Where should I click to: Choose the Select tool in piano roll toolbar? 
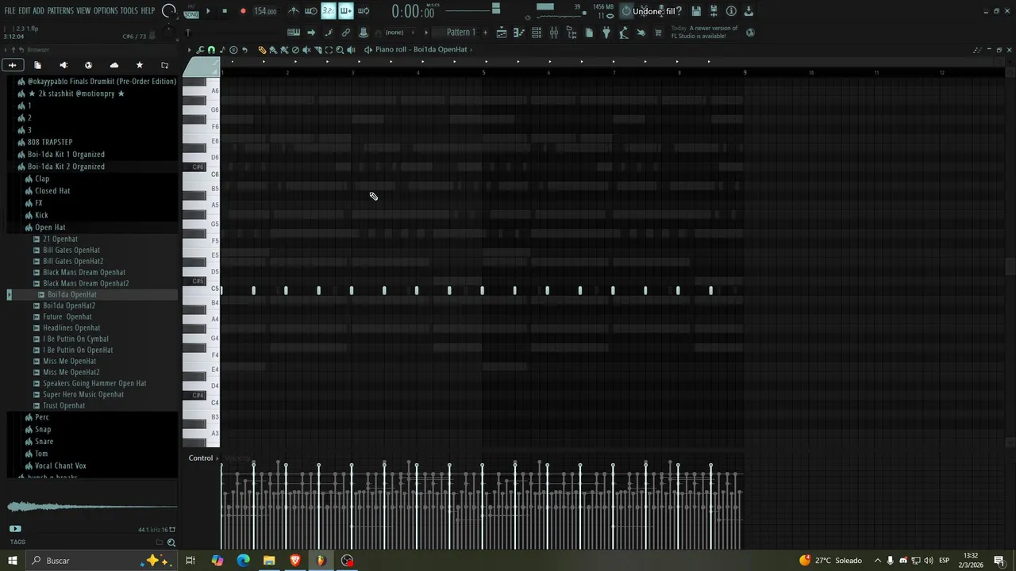coord(329,50)
